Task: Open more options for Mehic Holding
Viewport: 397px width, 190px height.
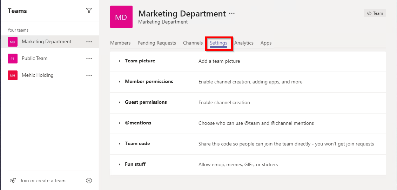Action: click(x=89, y=75)
